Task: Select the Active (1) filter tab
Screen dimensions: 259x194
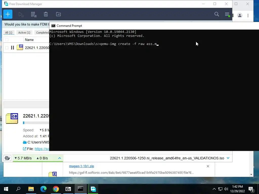Action: [x=24, y=33]
